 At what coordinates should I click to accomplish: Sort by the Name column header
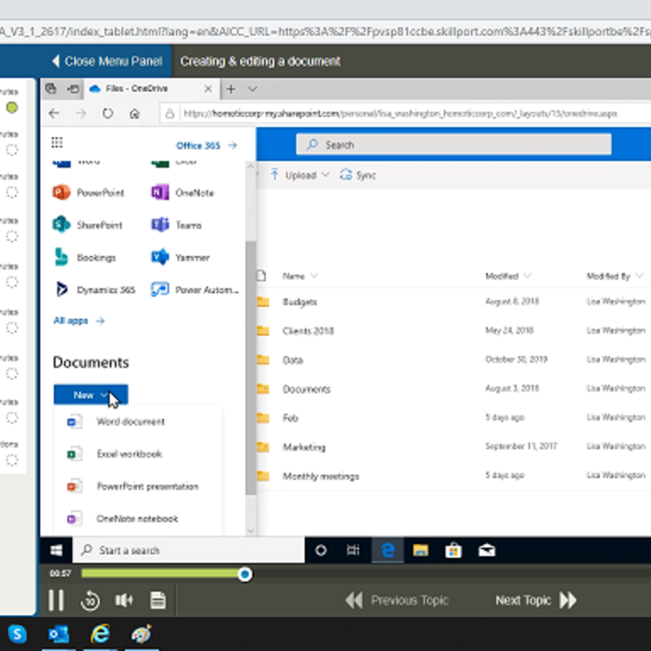click(x=299, y=276)
